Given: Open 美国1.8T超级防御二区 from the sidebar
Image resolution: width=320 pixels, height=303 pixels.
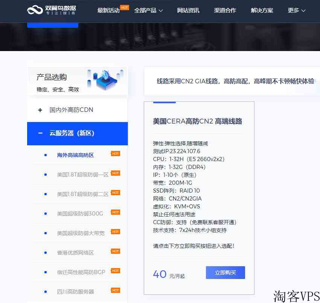Looking at the screenshot, I should (83, 194).
